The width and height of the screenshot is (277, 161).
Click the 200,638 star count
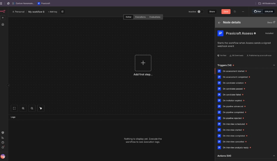(269, 11)
